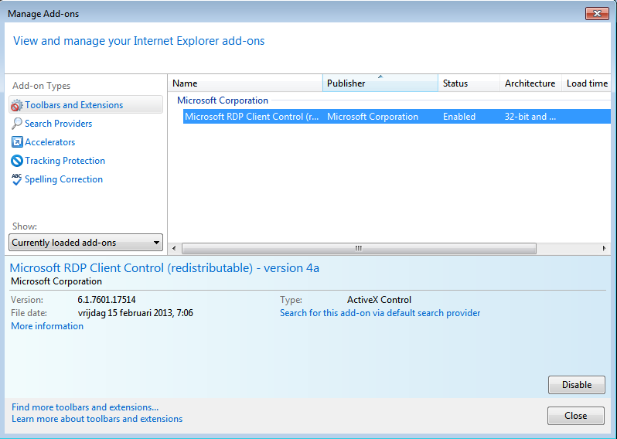Viewport: 617px width, 439px height.
Task: Click the horizontal scrollbar right arrow
Action: pos(605,249)
